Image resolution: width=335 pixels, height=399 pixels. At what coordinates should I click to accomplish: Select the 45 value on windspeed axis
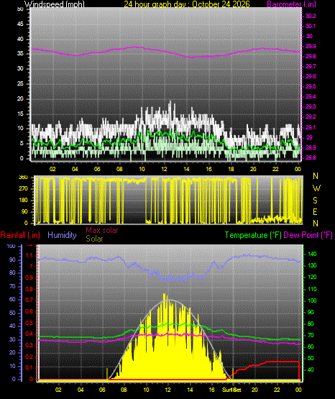[x=20, y=24]
